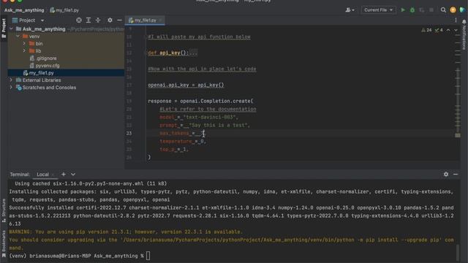Open Terminal panel settings gear
Viewport: 468px width, 263px height.
(446, 174)
